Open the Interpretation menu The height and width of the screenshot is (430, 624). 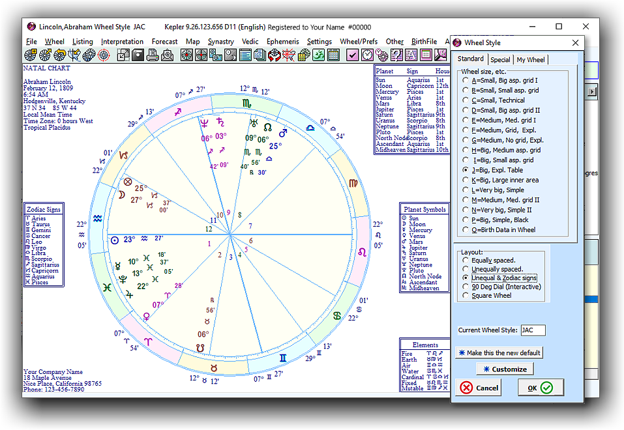[x=122, y=42]
